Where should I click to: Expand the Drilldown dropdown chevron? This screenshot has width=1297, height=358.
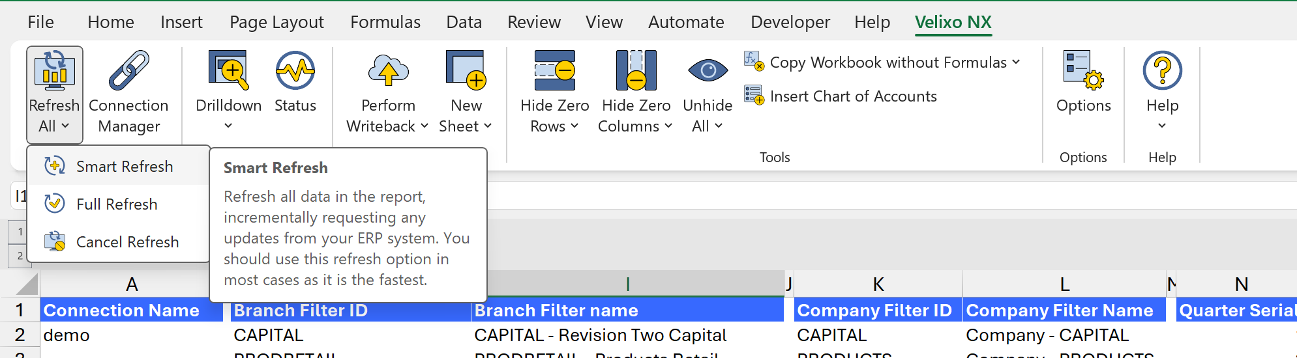coord(228,126)
